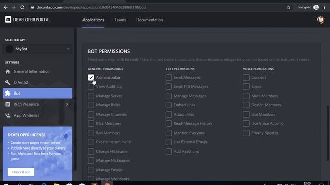
Task: Open the user avatar menu in the header
Action: [x=321, y=20]
